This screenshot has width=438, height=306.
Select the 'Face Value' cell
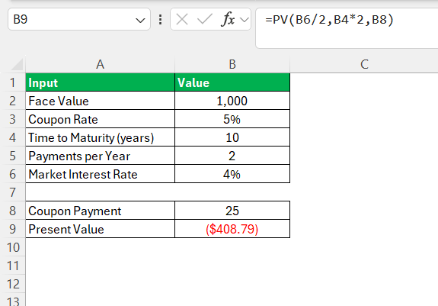click(100, 101)
